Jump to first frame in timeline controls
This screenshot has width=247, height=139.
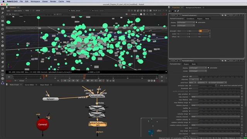65,81
